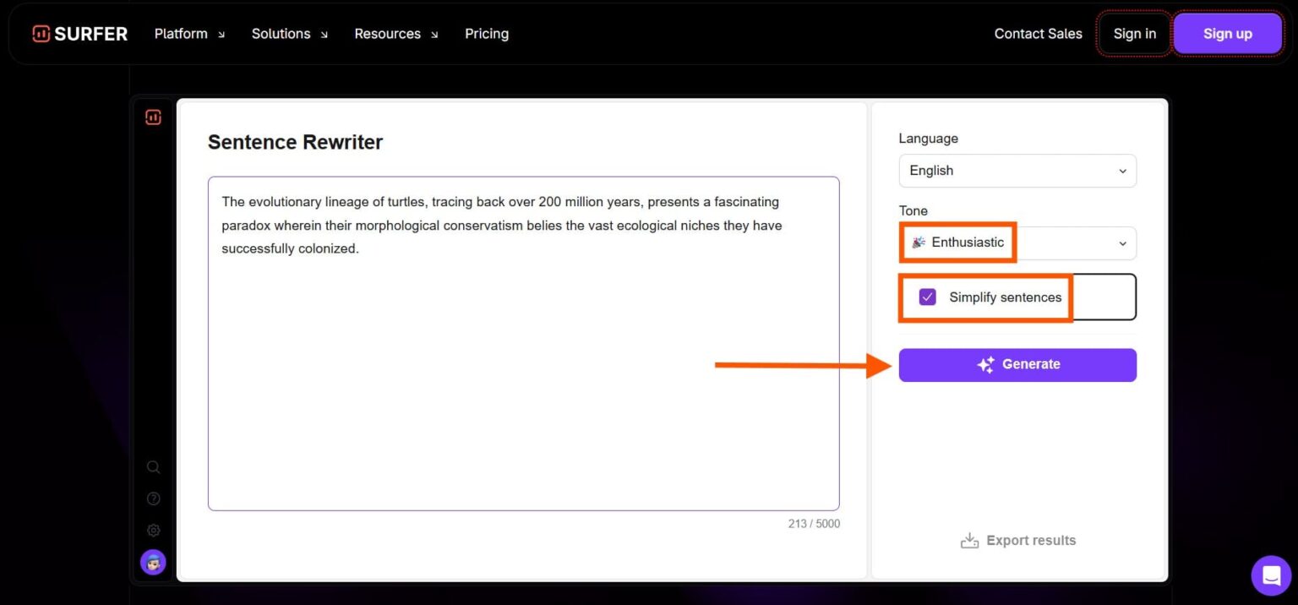Image resolution: width=1298 pixels, height=605 pixels.
Task: Open search from the sidebar magnifier icon
Action: pyautogui.click(x=153, y=466)
